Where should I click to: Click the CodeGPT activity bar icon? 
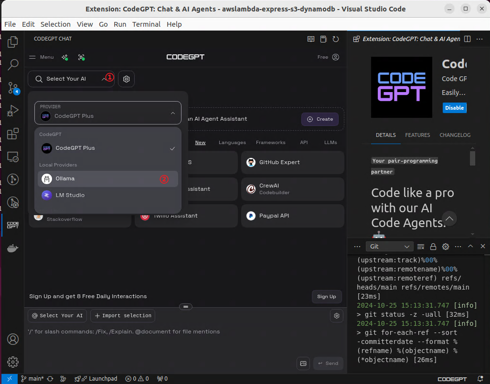point(13,225)
